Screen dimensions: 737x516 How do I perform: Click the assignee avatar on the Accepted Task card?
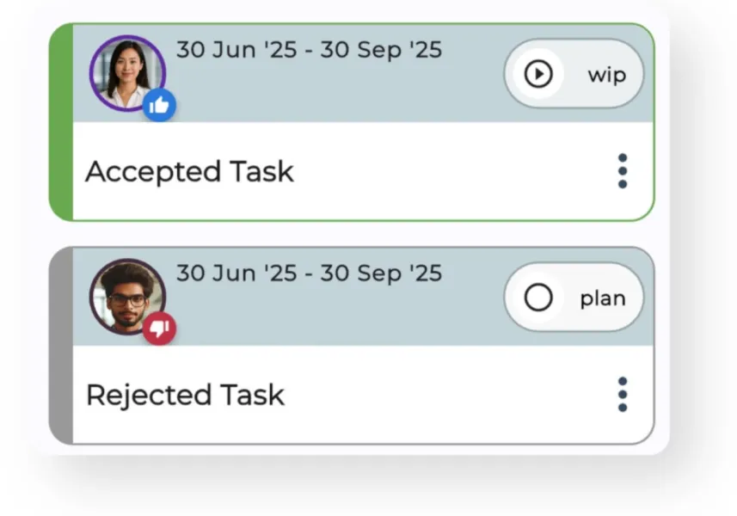[x=126, y=73]
